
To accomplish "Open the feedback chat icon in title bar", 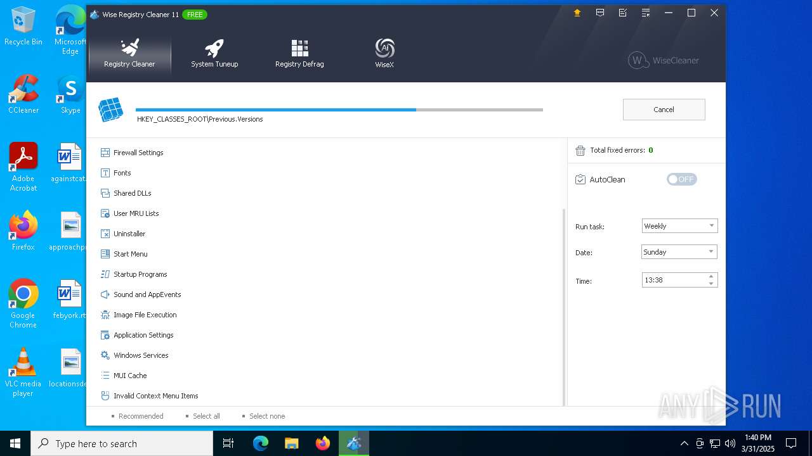I will click(x=600, y=13).
